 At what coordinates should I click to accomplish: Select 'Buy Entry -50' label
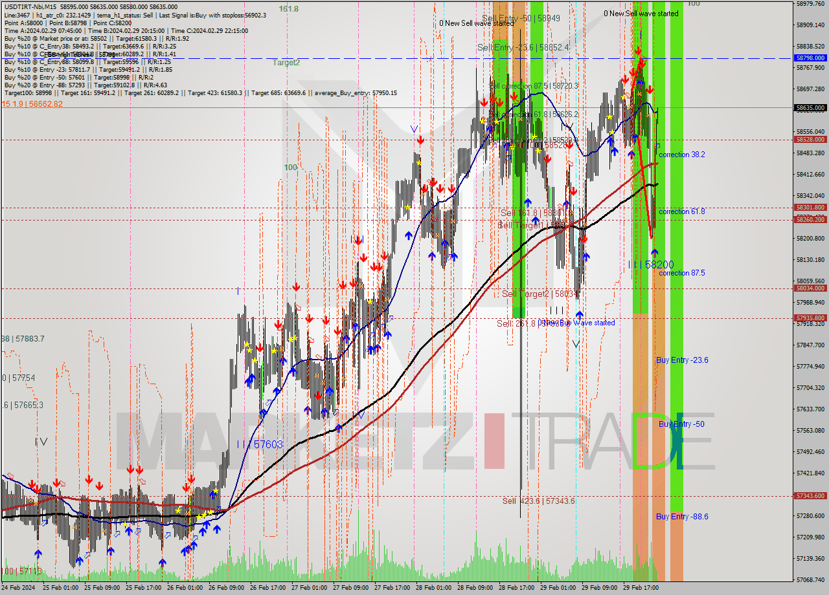pos(681,424)
